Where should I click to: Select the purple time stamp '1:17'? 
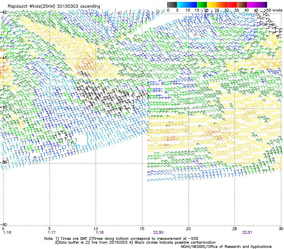pos(52,233)
